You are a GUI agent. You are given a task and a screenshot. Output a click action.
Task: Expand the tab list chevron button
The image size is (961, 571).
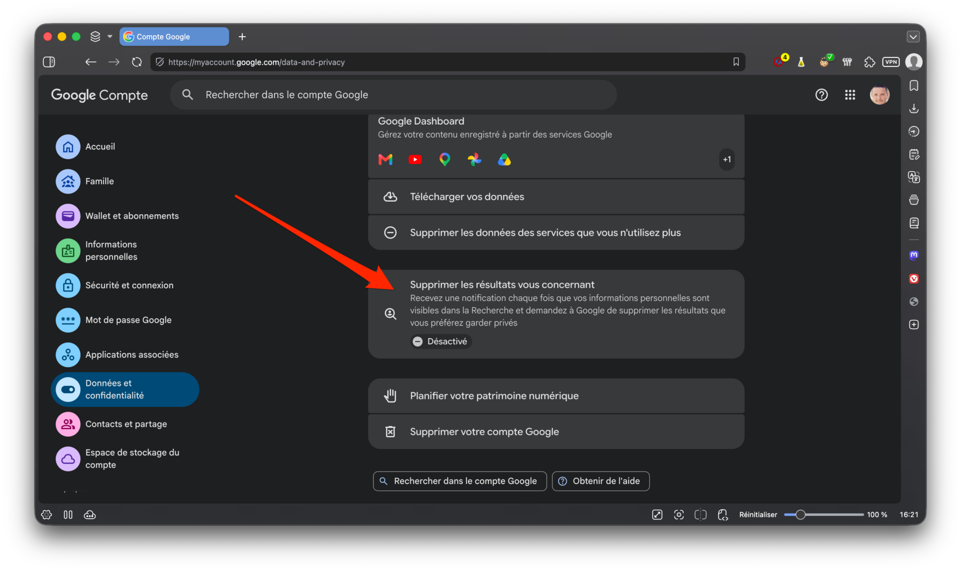(x=913, y=37)
